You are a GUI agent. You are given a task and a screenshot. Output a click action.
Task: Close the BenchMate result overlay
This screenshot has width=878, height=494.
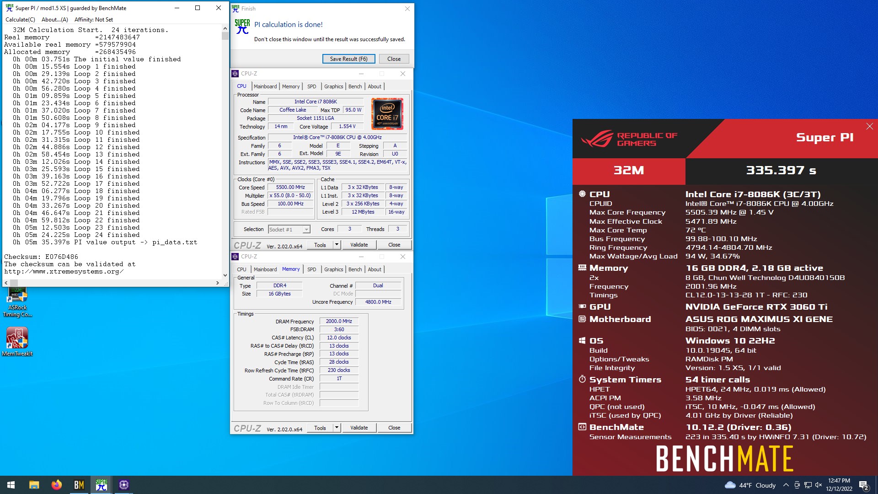click(869, 127)
